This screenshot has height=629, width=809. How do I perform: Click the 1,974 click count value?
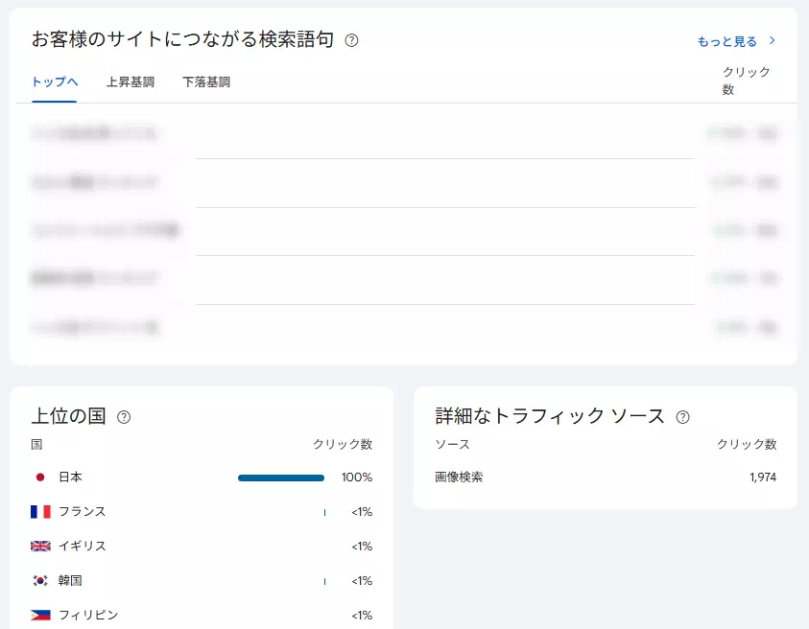tap(763, 478)
